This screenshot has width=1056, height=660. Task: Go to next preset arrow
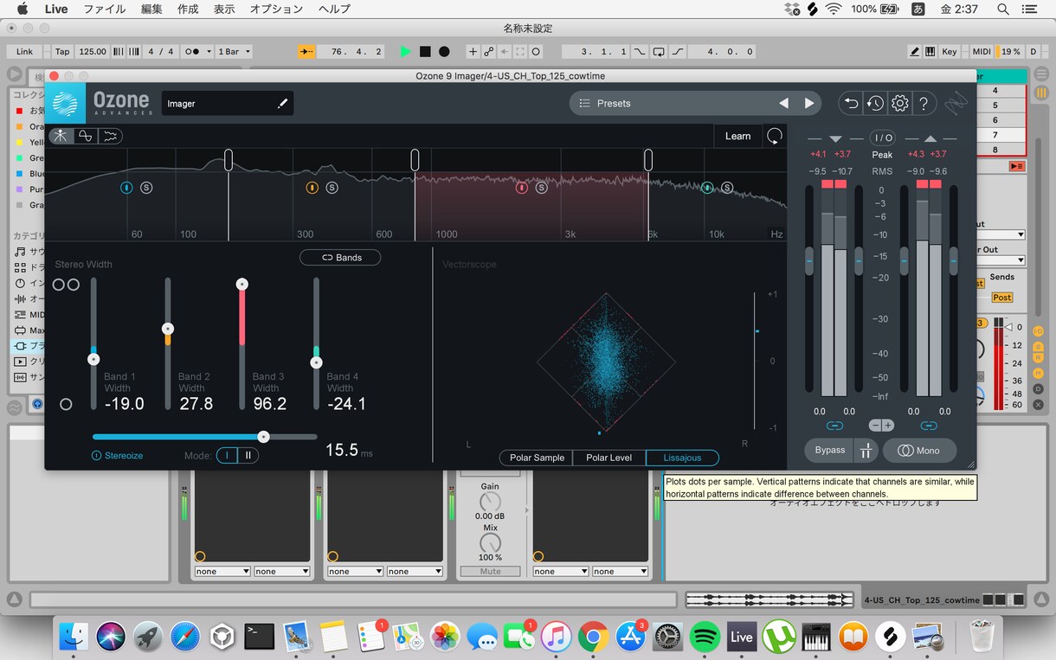809,104
